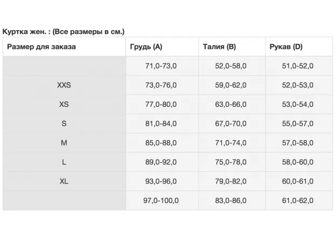Click the chest value 71,0-73,0

point(161,66)
